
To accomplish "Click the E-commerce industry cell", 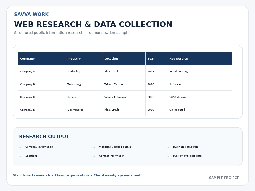I will (x=84, y=110).
